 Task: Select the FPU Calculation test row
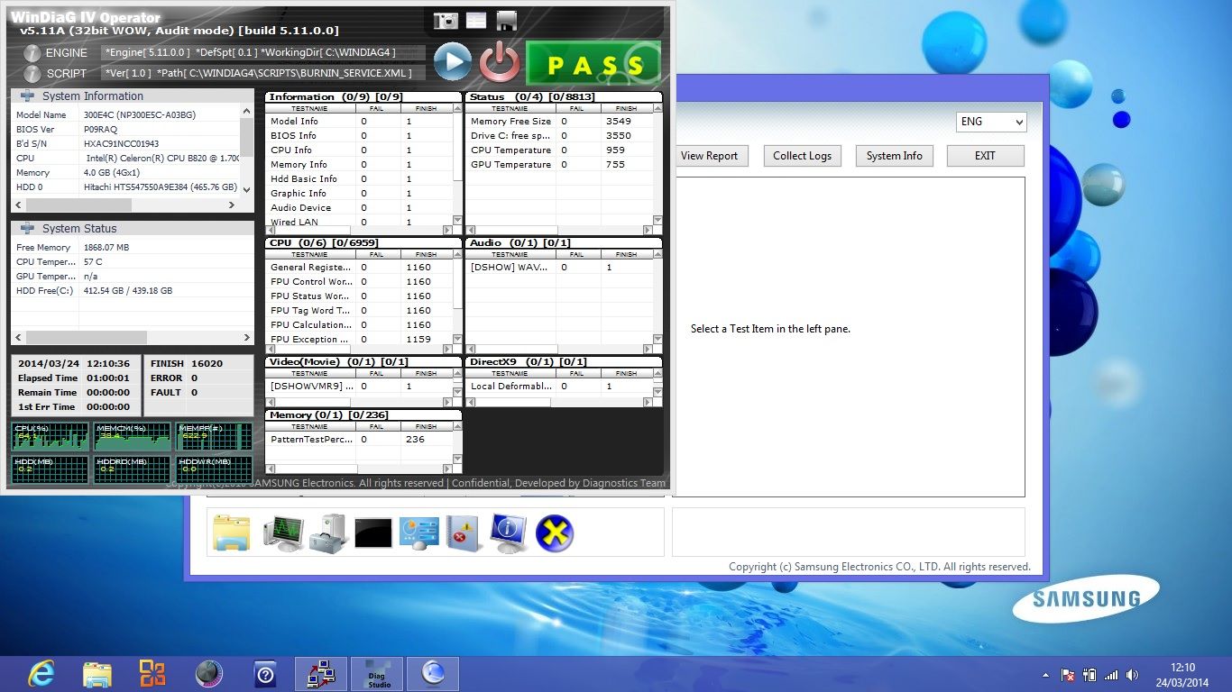tap(359, 324)
